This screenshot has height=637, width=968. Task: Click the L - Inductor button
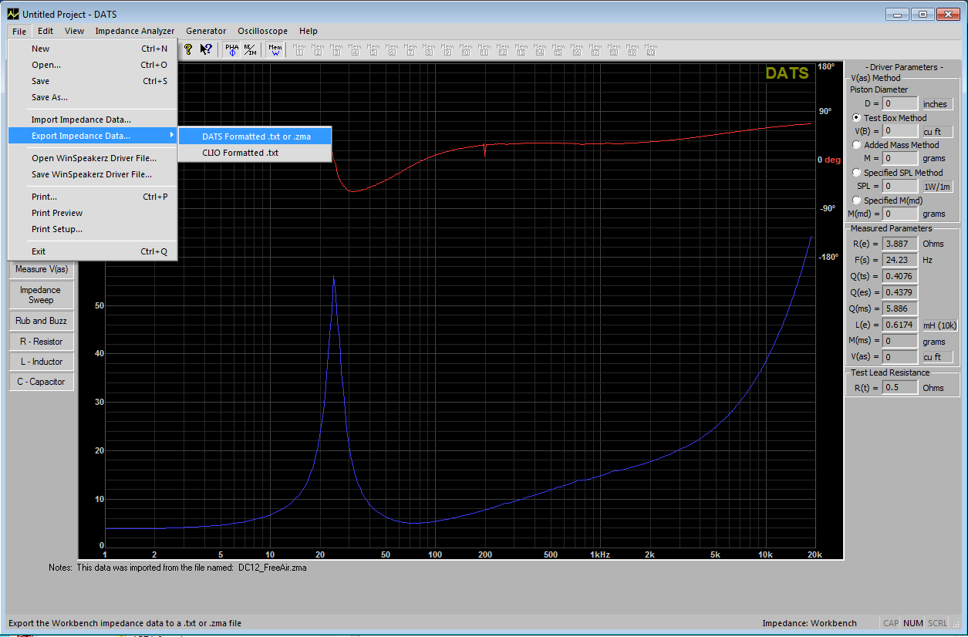coord(42,362)
